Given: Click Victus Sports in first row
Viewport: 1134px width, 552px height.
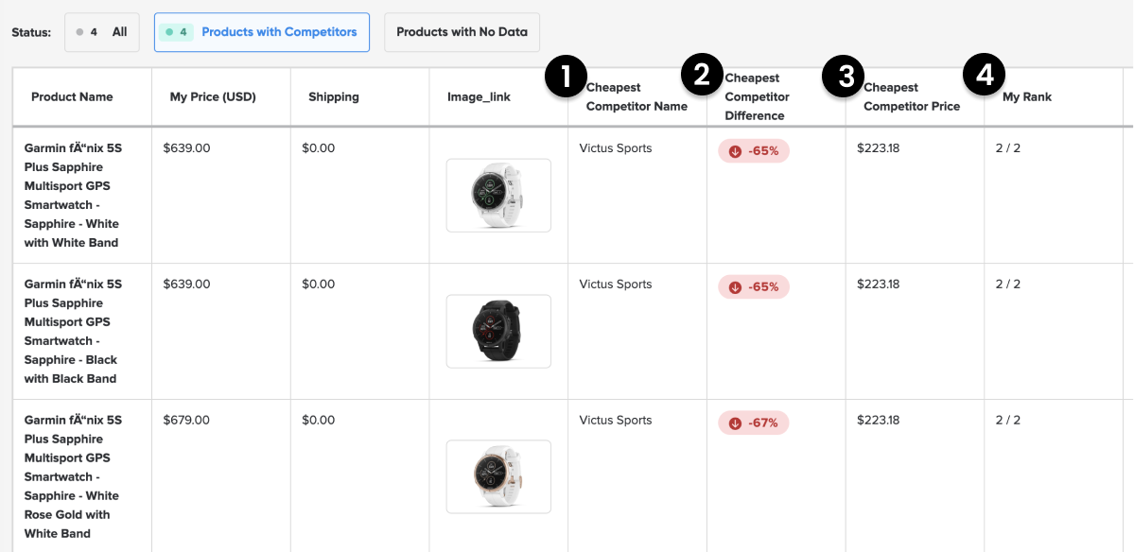Looking at the screenshot, I should click(x=616, y=148).
